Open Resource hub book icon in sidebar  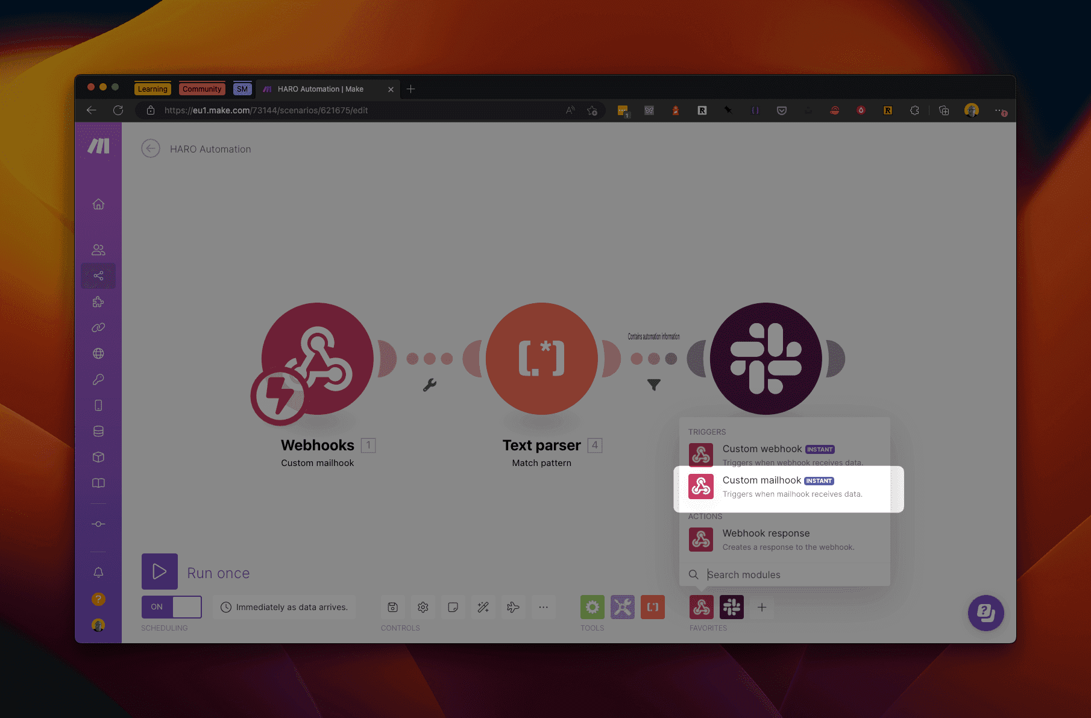tap(98, 483)
